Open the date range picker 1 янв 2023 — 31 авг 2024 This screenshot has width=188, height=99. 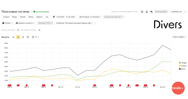[64, 17]
